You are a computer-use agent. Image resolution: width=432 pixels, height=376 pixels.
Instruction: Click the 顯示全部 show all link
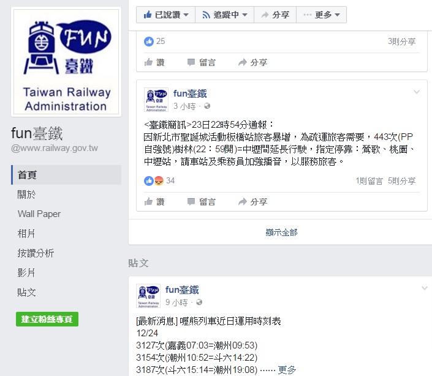point(282,232)
